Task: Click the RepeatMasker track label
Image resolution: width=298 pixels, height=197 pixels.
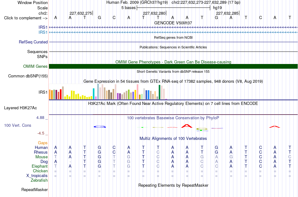Action: tap(35, 190)
